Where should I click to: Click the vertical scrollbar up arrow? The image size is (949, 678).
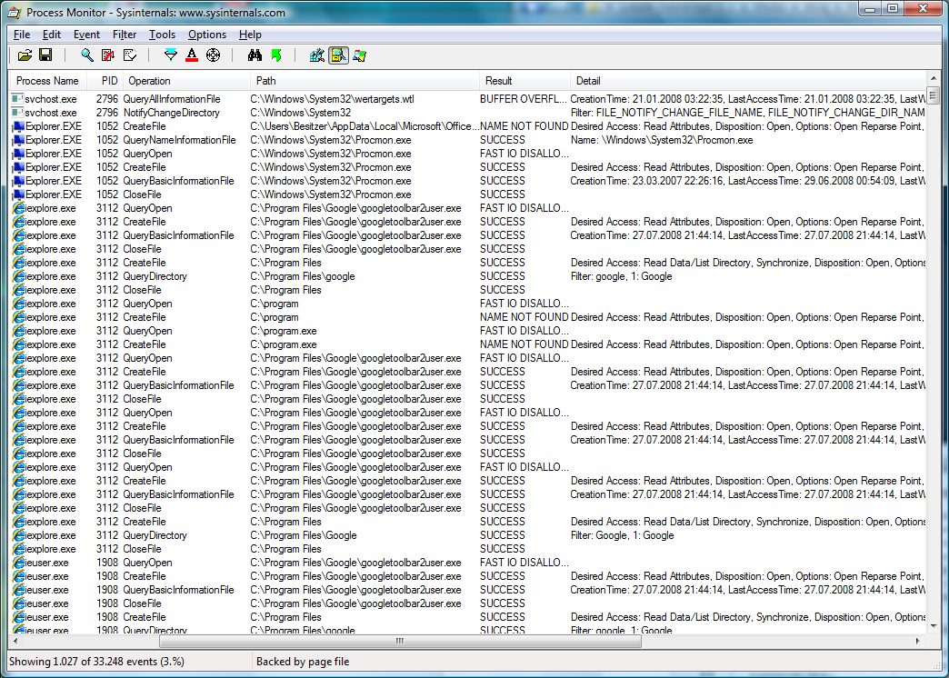[x=933, y=79]
